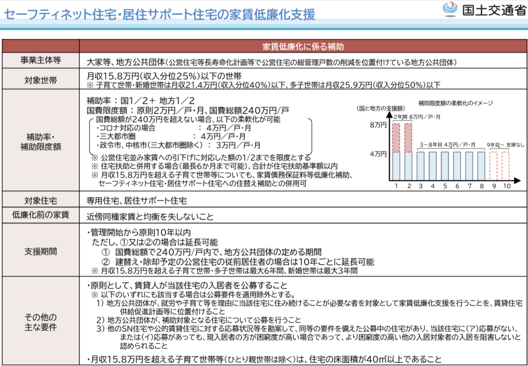Click the その他の主な要件 row label
The height and width of the screenshot is (366, 528).
coord(41,321)
